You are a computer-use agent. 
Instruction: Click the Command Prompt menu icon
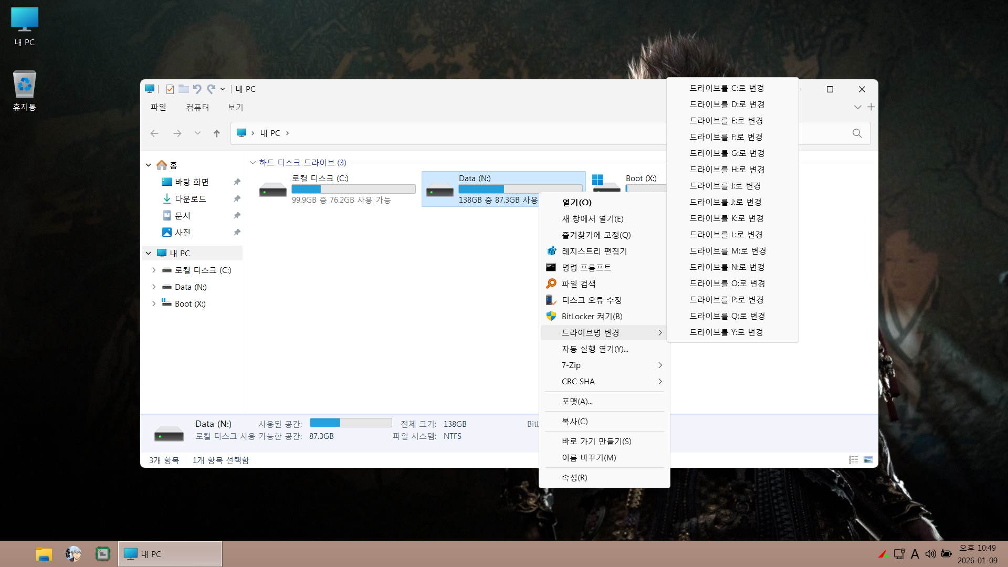click(551, 267)
